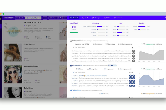Click the 34k audience filter
The width and height of the screenshot is (166, 110).
[52, 18]
